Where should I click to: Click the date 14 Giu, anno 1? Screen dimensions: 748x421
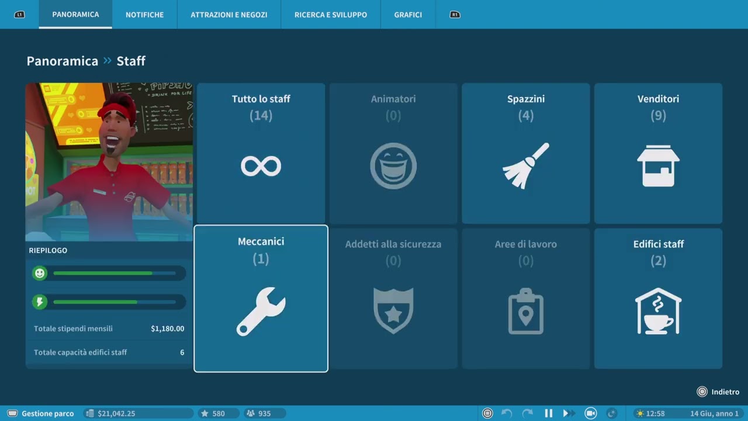715,413
